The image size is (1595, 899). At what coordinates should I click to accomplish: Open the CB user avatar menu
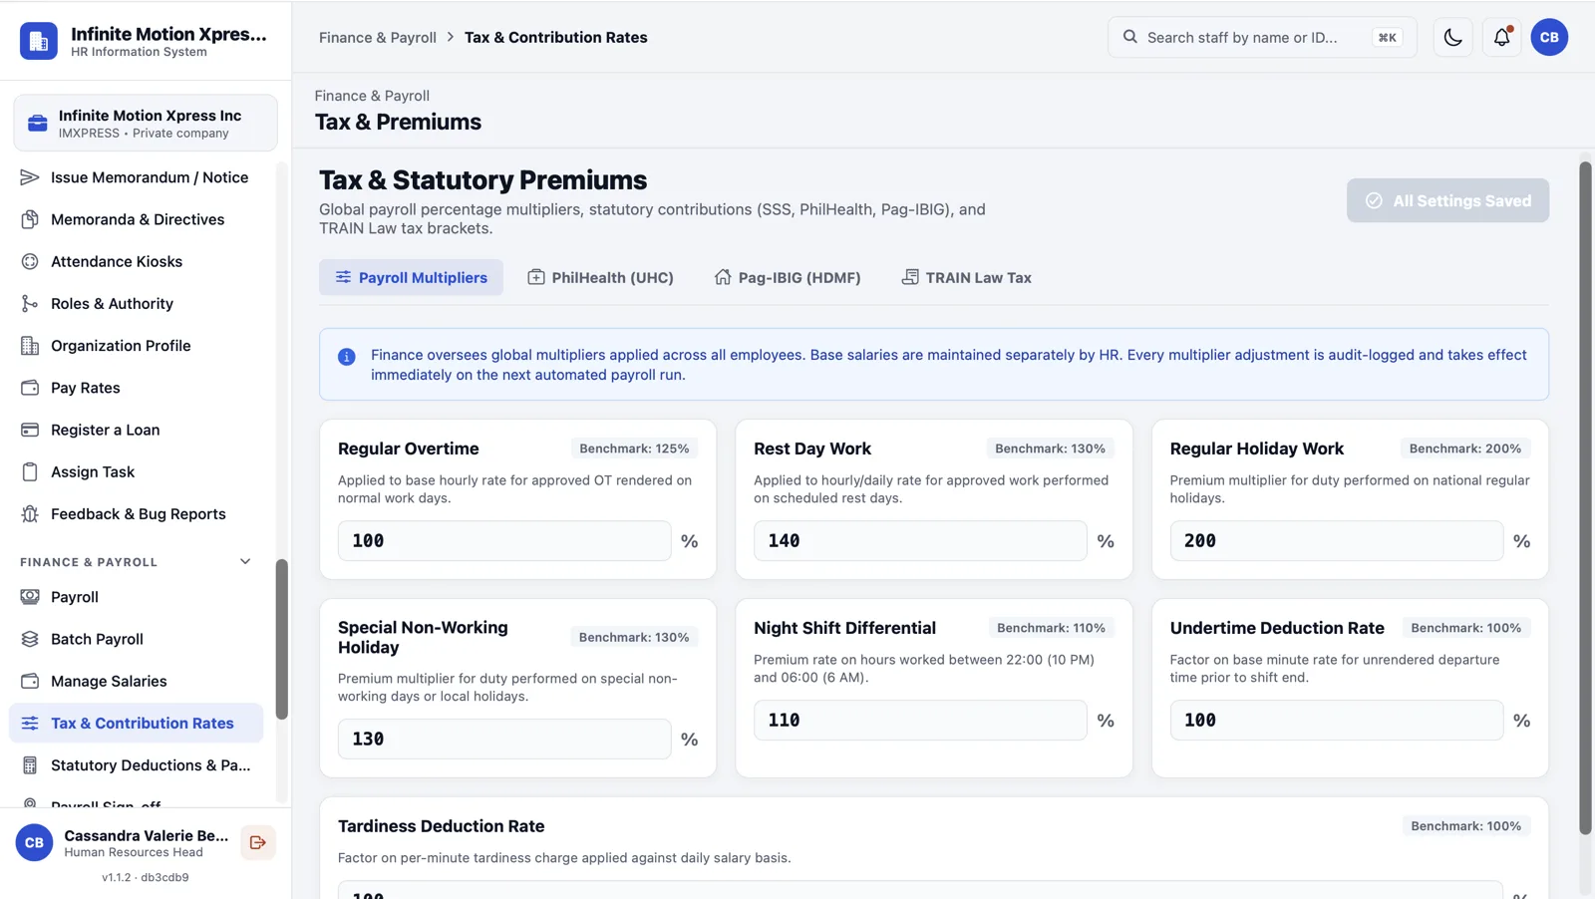(1549, 37)
